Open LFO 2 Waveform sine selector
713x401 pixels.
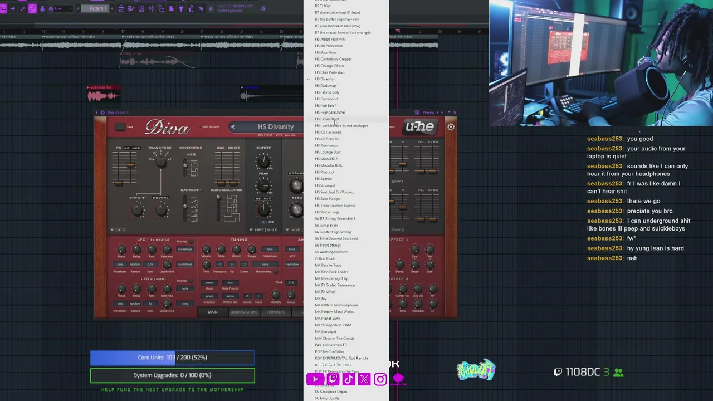tap(120, 304)
